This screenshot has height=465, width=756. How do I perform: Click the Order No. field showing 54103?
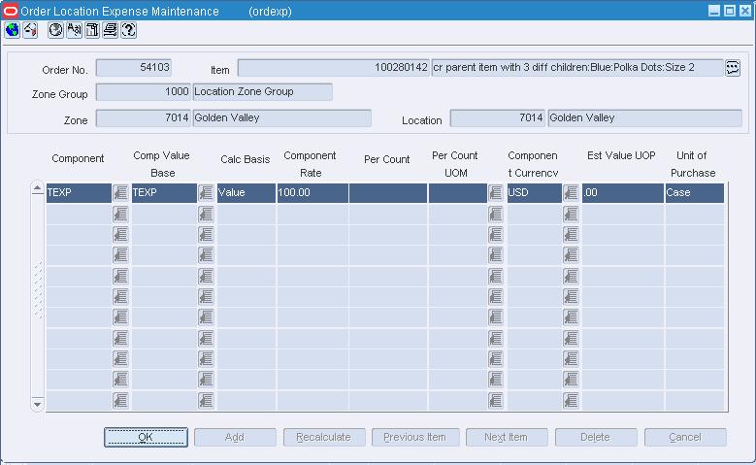pos(134,68)
